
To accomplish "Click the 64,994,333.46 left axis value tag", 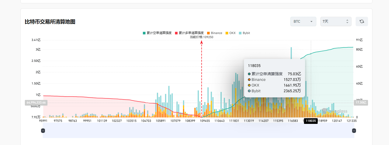I will tap(36, 103).
